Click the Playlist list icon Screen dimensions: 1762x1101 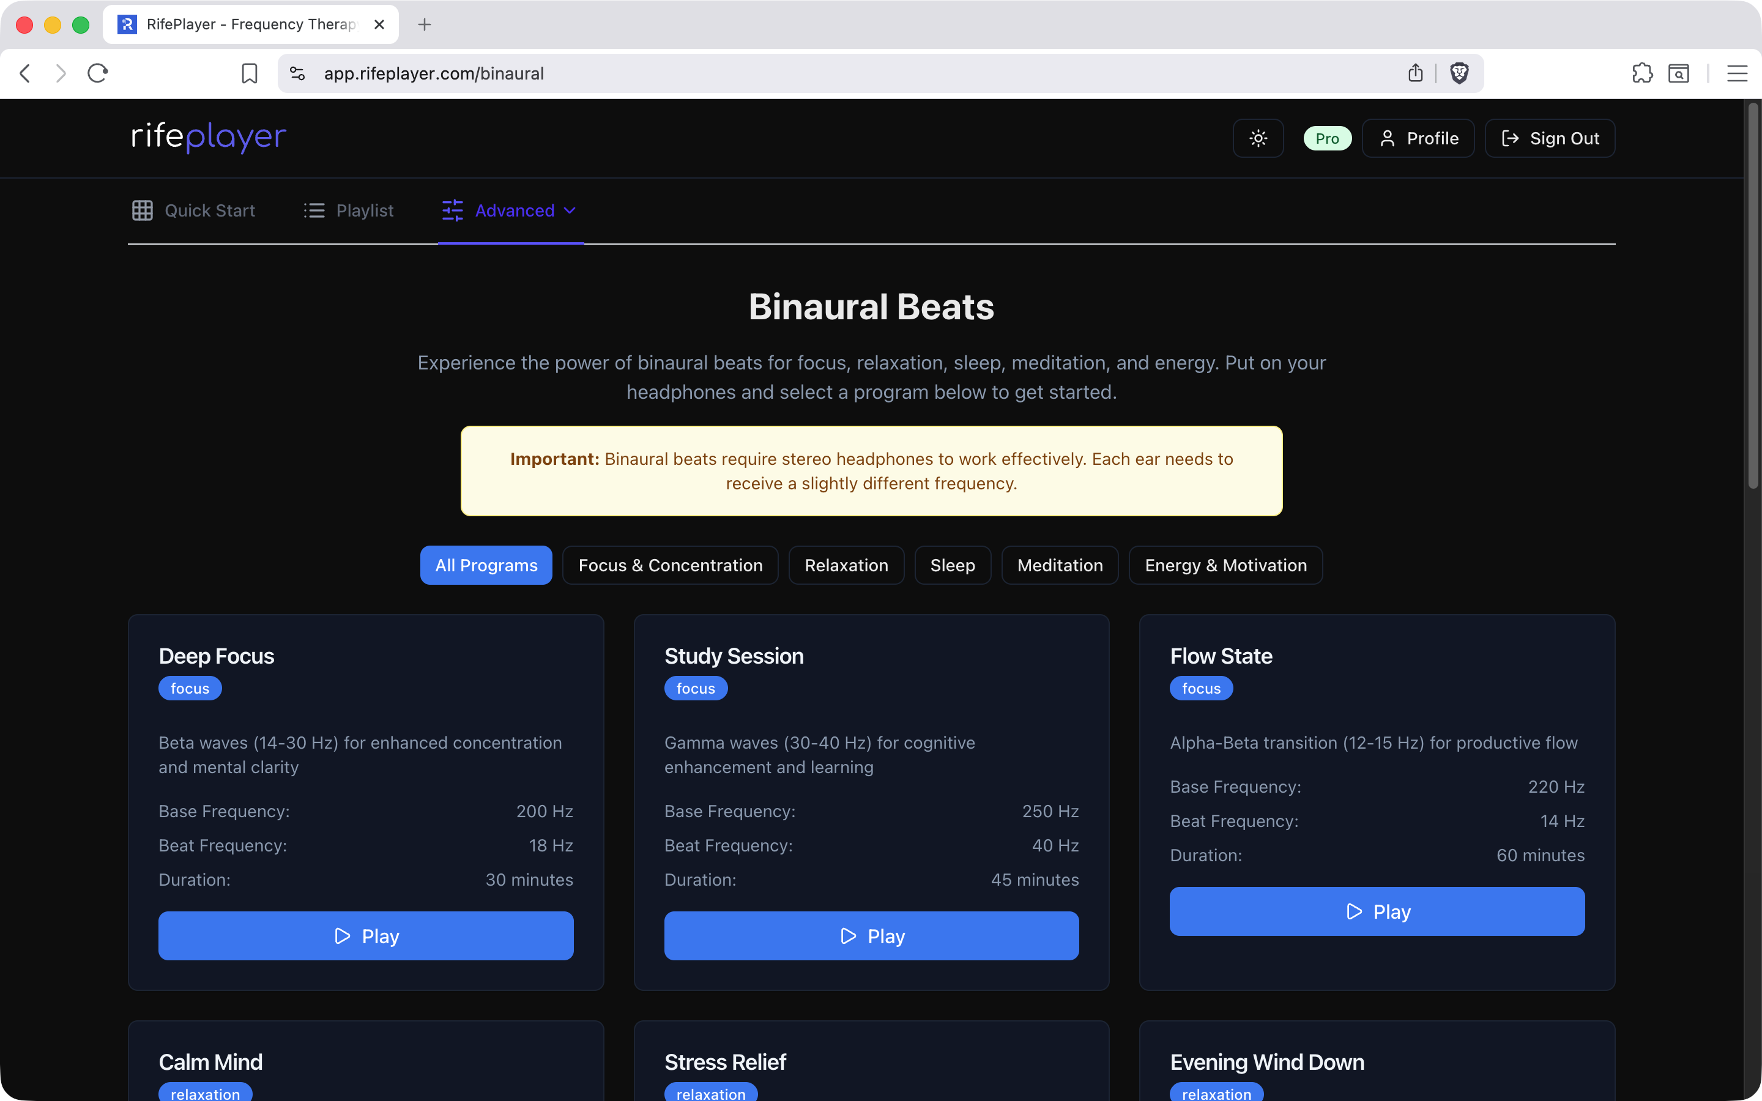pos(314,210)
